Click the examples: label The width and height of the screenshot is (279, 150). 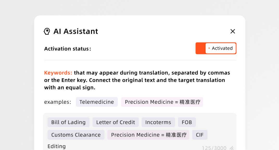coord(58,102)
